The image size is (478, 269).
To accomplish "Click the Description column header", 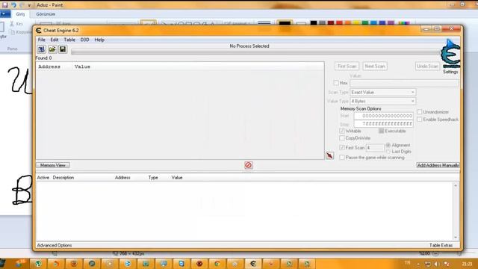I will click(63, 178).
